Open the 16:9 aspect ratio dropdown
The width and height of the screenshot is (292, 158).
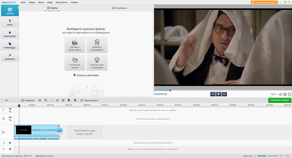274,95
